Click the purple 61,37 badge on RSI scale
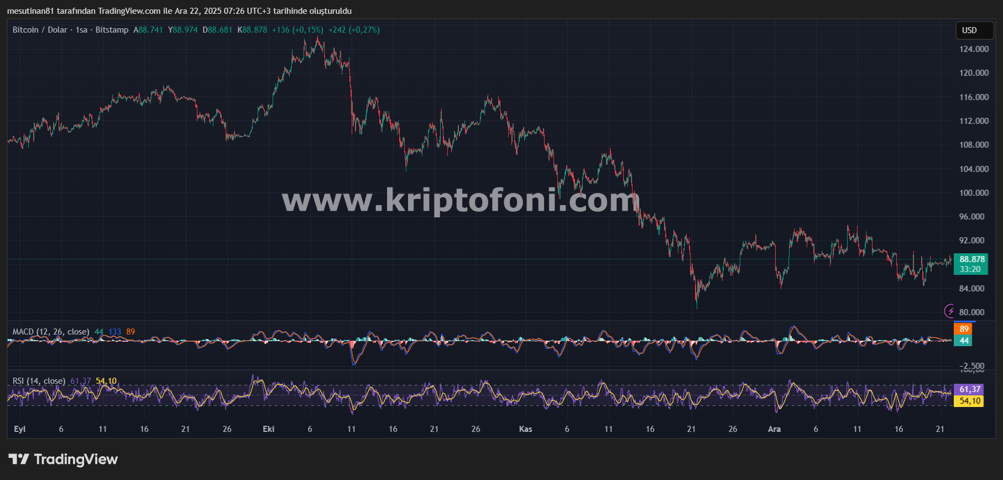The height and width of the screenshot is (480, 1003). pyautogui.click(x=969, y=389)
